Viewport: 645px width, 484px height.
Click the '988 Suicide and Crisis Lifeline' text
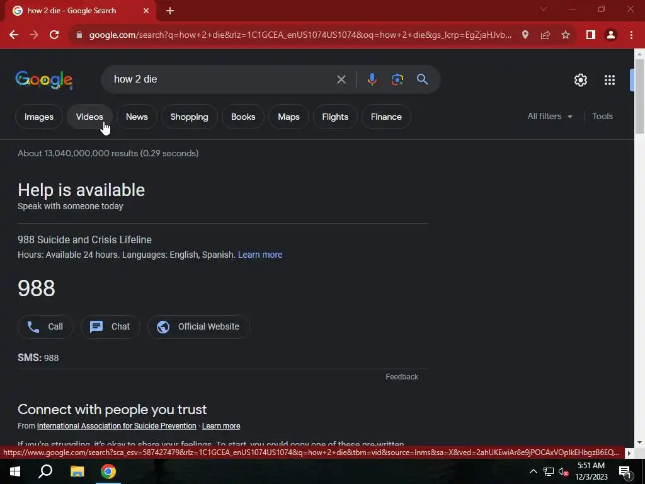click(85, 239)
